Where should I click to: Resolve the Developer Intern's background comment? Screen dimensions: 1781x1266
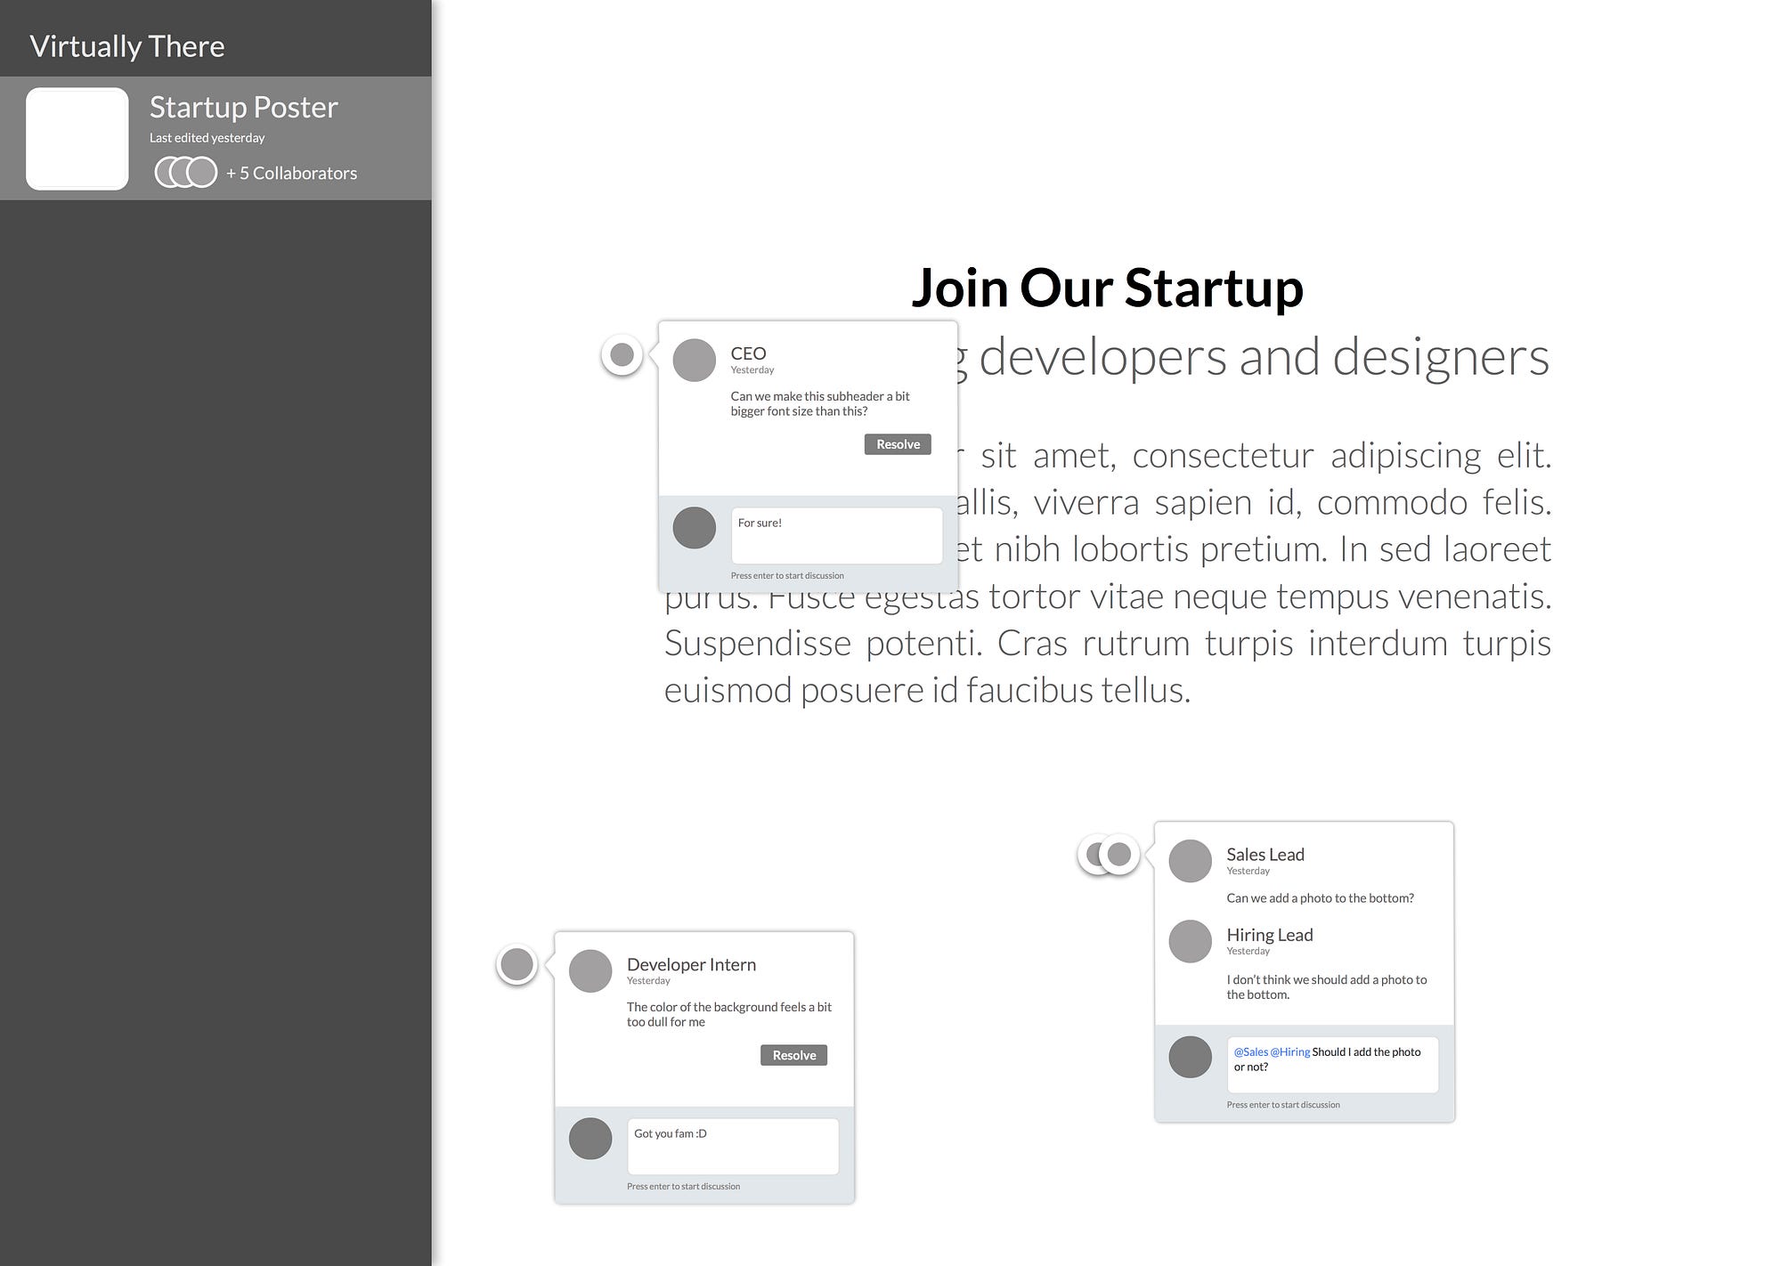793,1055
